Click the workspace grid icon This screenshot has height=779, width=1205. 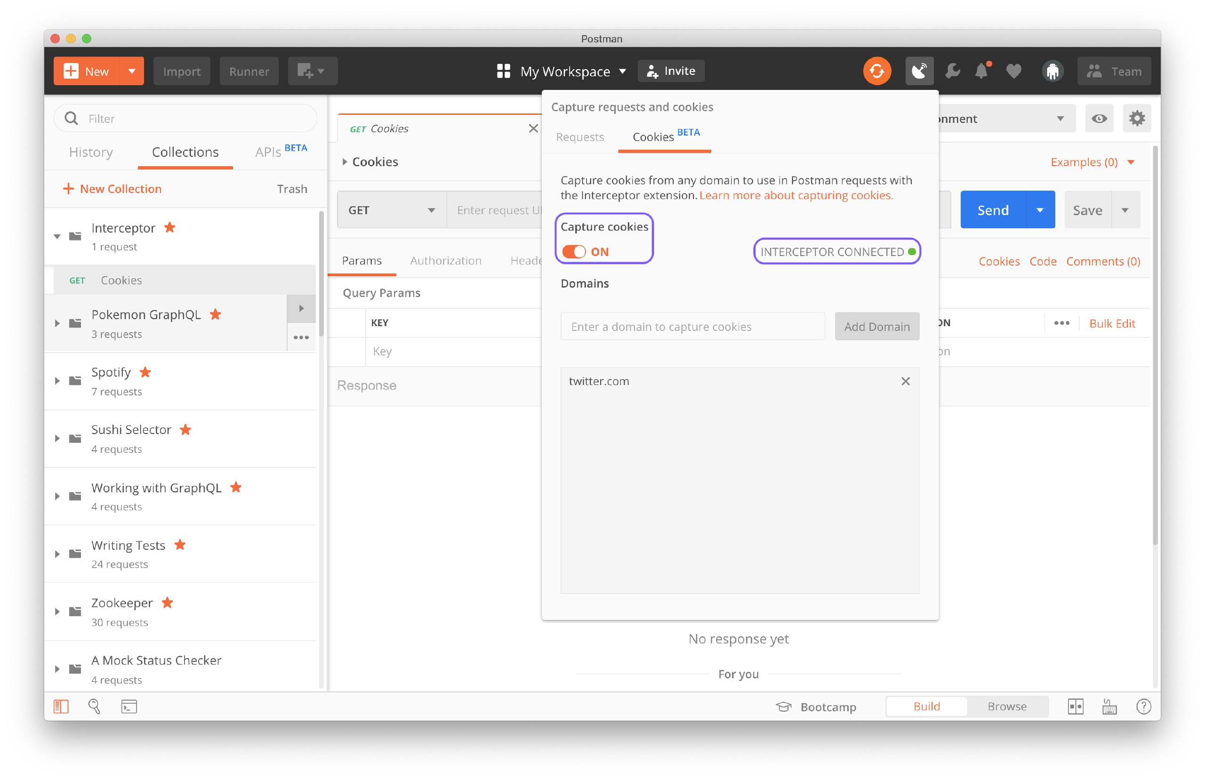(x=503, y=71)
